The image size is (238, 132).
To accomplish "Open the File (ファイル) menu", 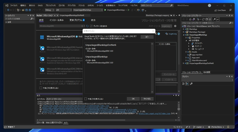I will 14,5.
